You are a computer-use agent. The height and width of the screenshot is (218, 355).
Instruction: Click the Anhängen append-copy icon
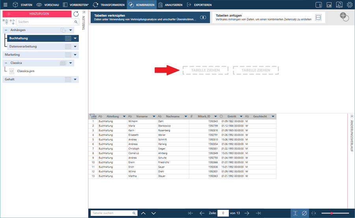pyautogui.click(x=64, y=30)
